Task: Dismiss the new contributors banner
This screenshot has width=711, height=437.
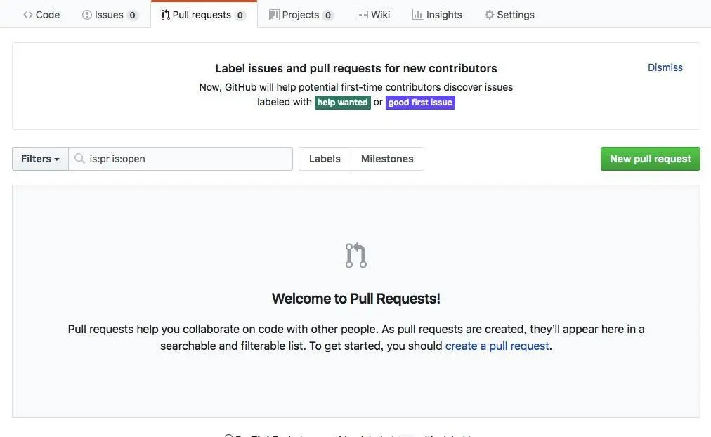Action: tap(665, 67)
